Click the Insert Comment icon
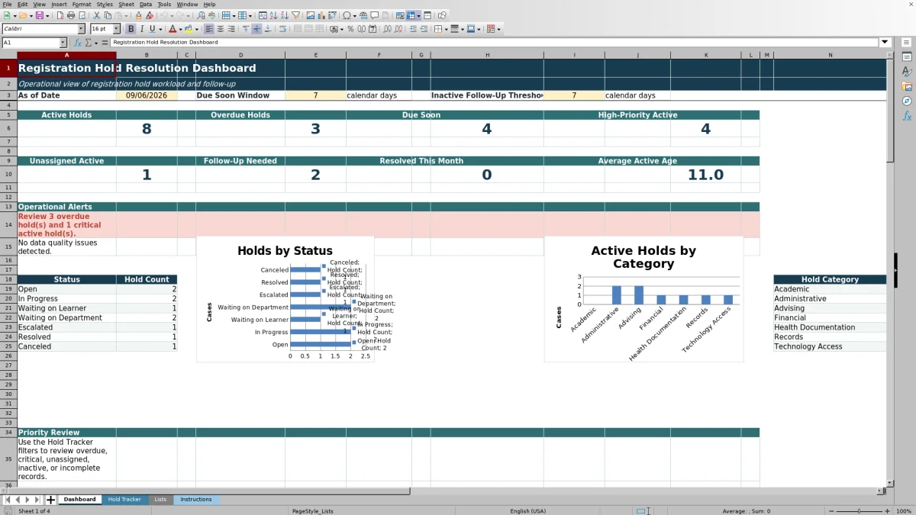 [x=375, y=15]
